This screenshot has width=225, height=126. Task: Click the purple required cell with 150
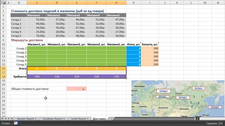77,77
